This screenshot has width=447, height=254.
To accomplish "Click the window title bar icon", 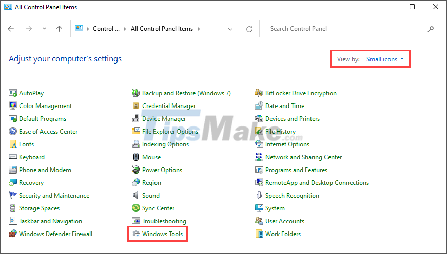I will pyautogui.click(x=8, y=7).
